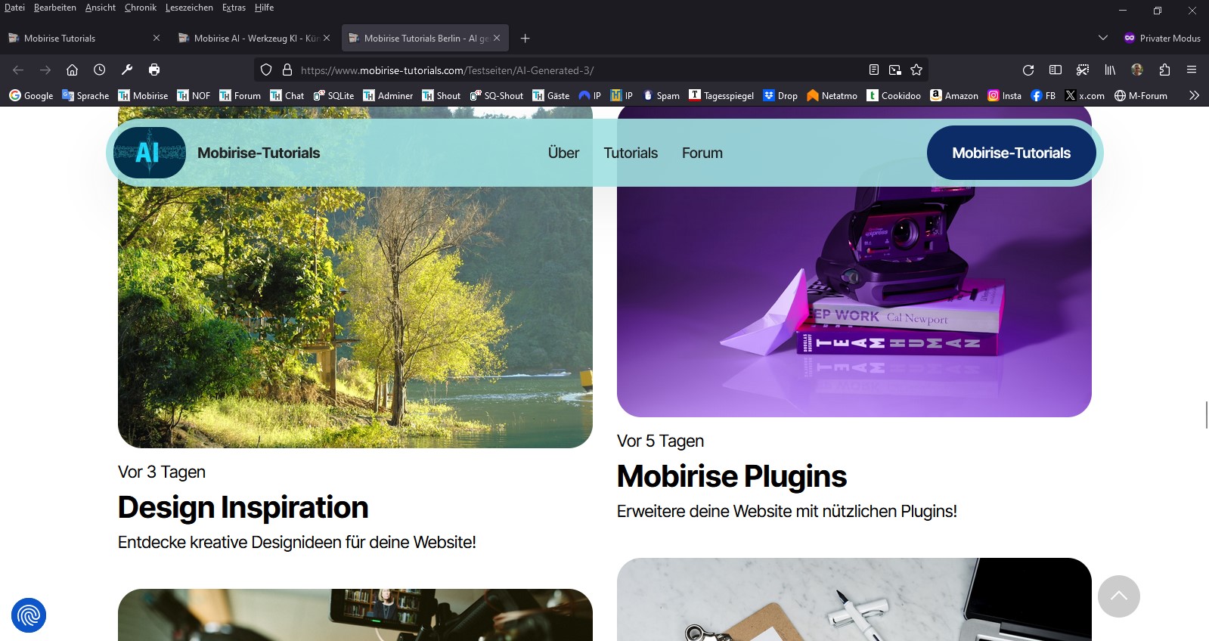Open the hamburger application menu
The width and height of the screenshot is (1209, 641).
[x=1192, y=70]
